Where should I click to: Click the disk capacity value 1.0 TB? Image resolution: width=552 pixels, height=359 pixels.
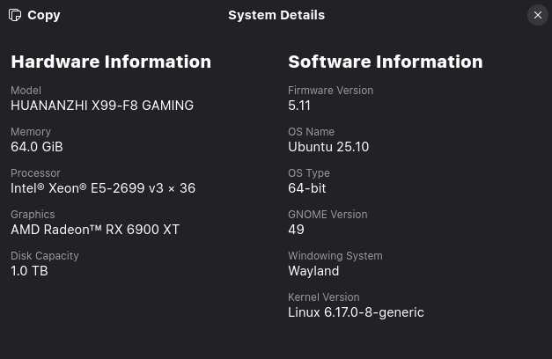point(29,271)
